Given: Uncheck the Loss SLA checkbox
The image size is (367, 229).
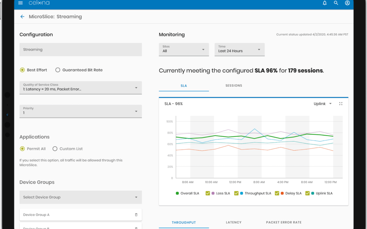Looking at the screenshot, I should click(x=208, y=193).
